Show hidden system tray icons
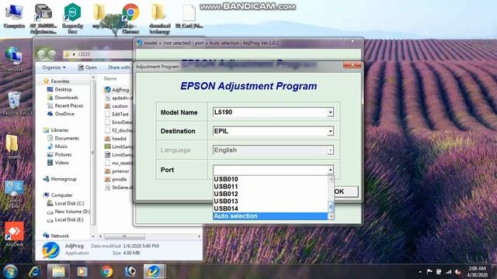This screenshot has height=279, width=497. (x=420, y=272)
